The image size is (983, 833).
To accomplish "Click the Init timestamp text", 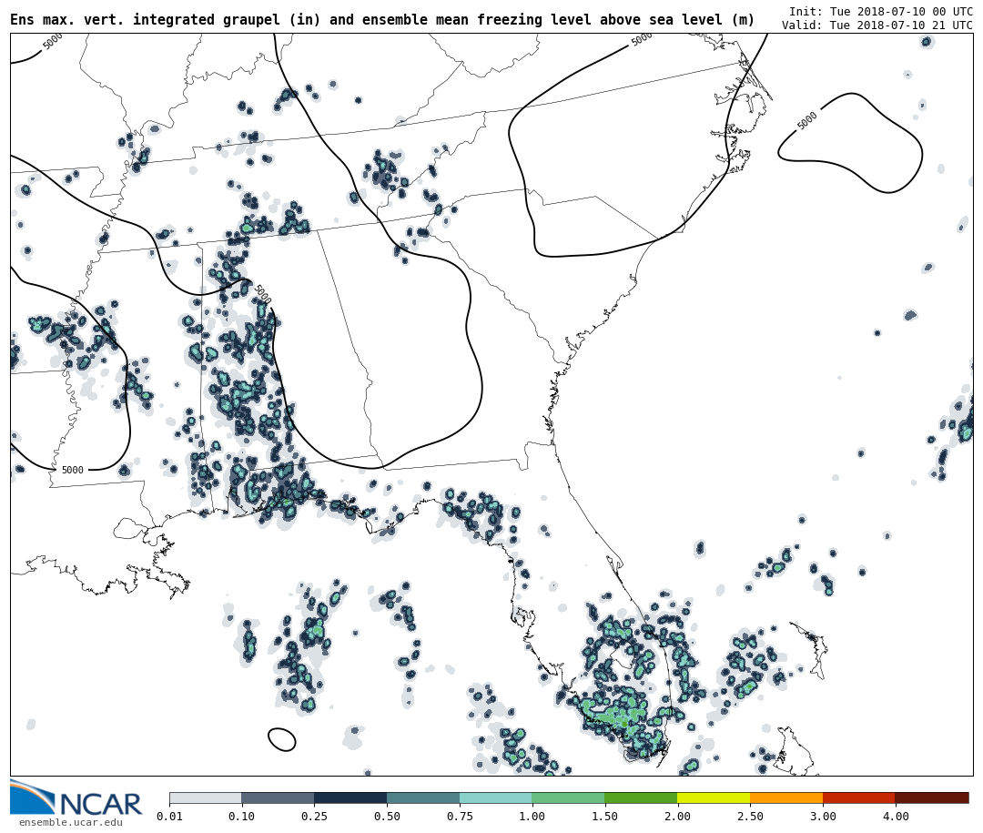I will (880, 12).
